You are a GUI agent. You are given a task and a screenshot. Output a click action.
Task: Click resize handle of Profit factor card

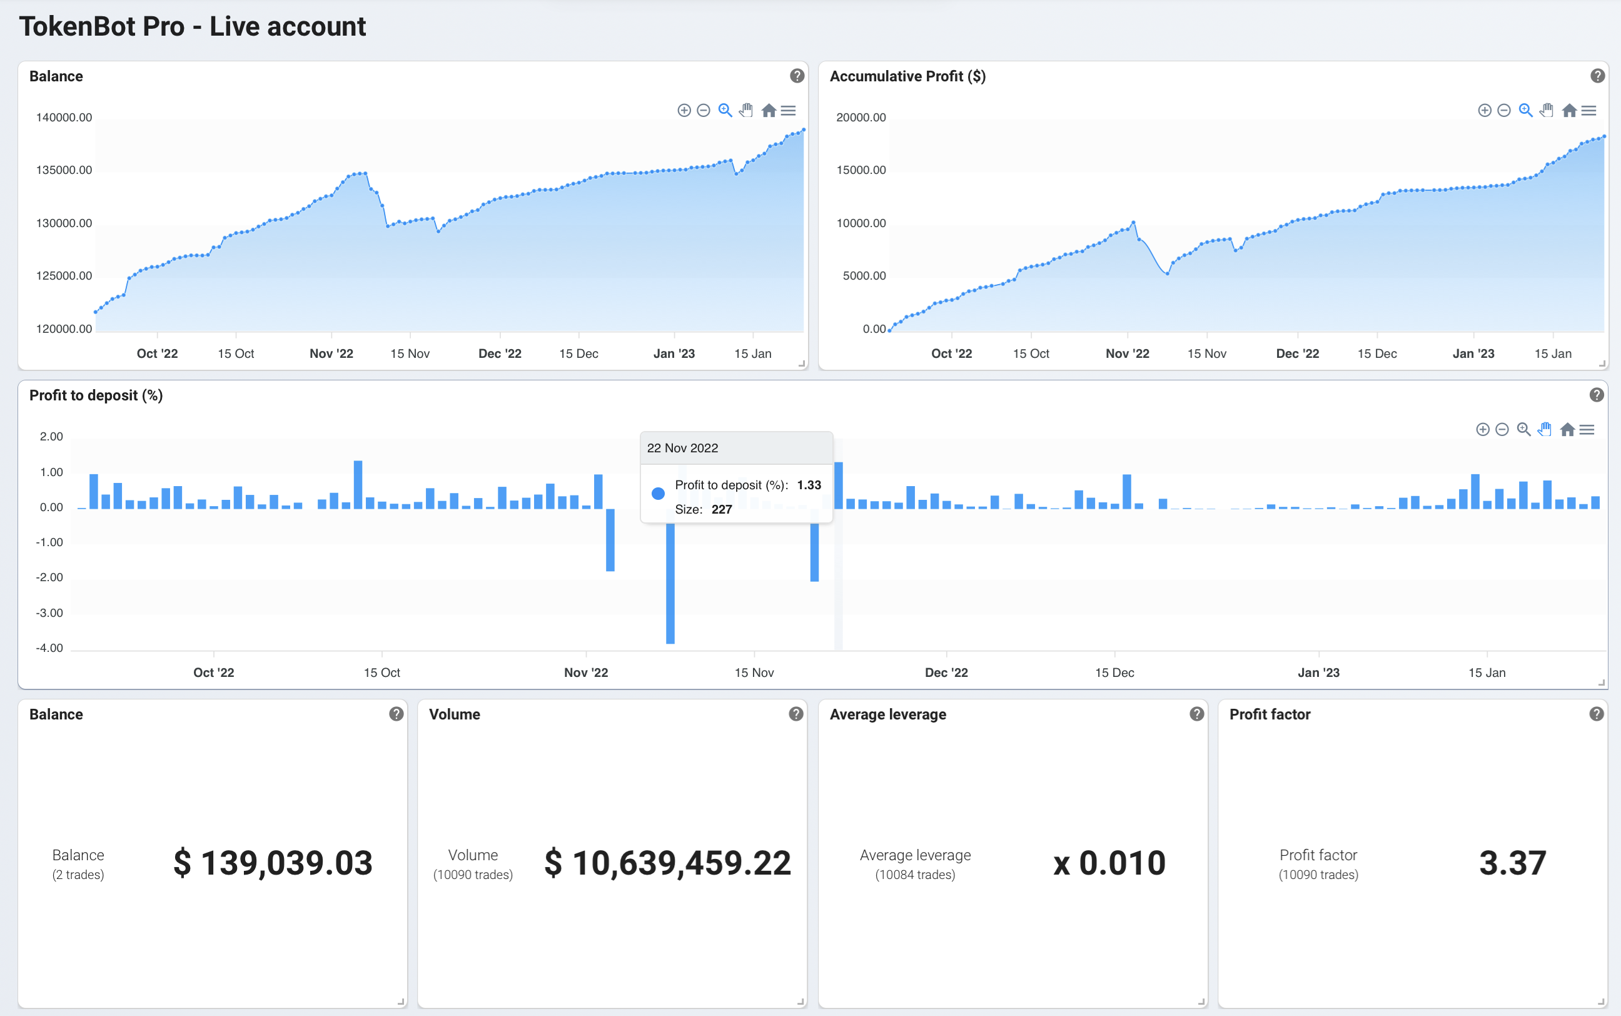click(x=1602, y=1002)
